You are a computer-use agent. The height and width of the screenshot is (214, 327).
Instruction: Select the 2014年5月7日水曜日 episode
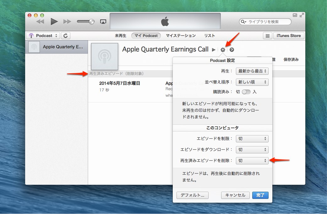[x=119, y=83]
